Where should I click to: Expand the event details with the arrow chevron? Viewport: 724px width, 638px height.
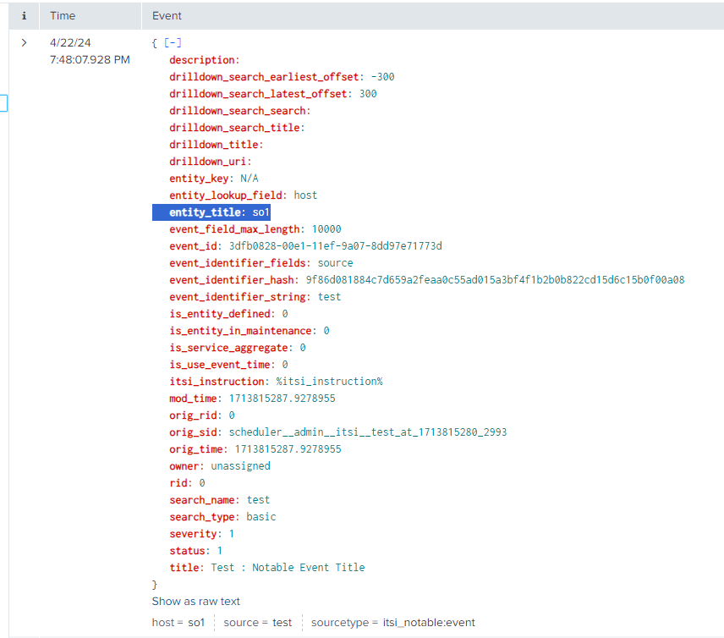point(23,41)
